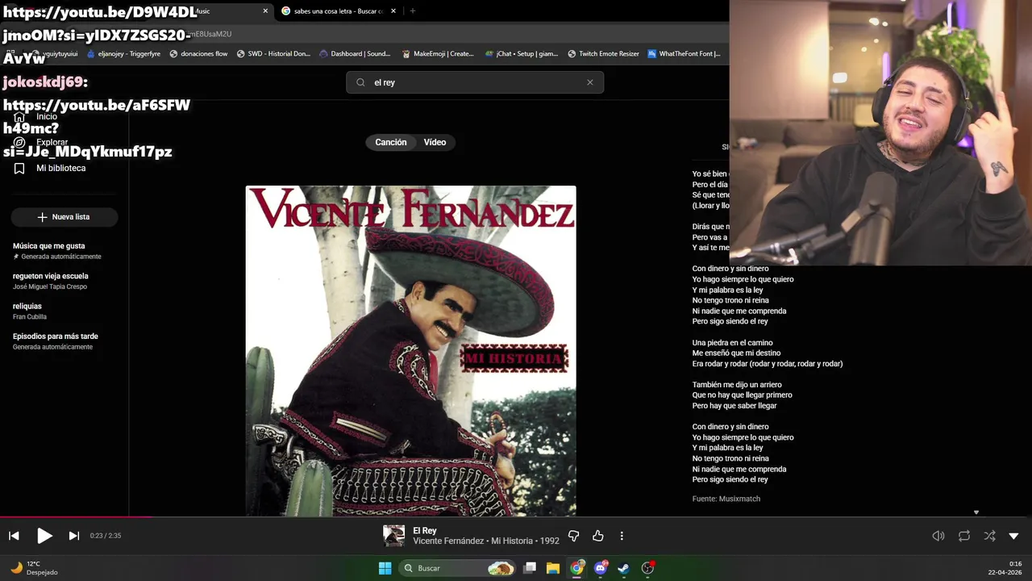Open Dashboard | Sound... bookmark
This screenshot has width=1032, height=581.
tap(355, 54)
